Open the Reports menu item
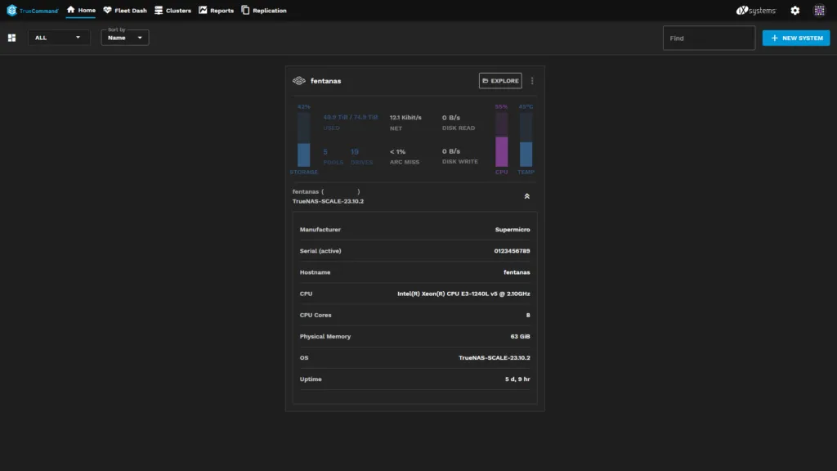Screen dimensions: 837x471 pos(216,11)
